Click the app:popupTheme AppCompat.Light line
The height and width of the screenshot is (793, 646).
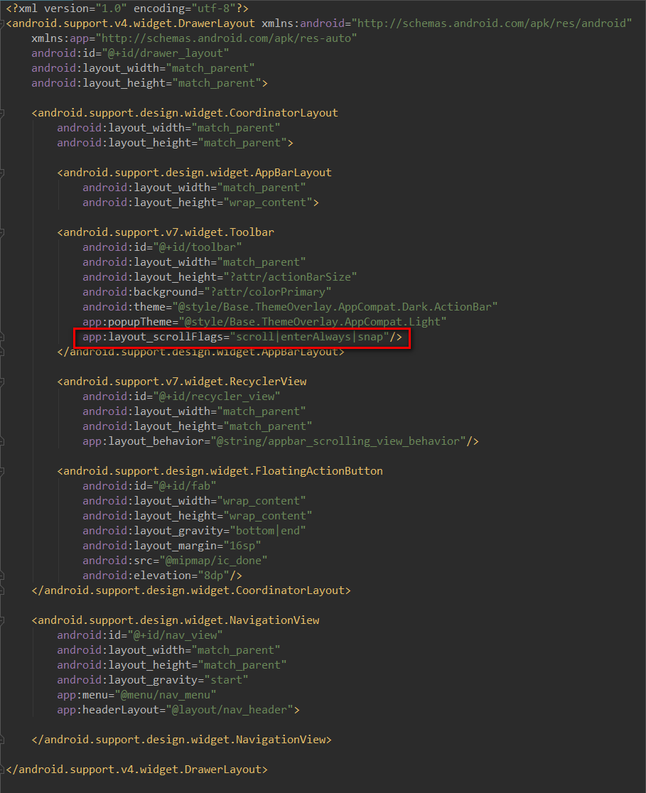click(x=264, y=322)
